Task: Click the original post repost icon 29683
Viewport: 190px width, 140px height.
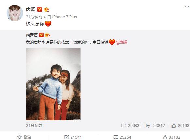Action: click(130, 125)
